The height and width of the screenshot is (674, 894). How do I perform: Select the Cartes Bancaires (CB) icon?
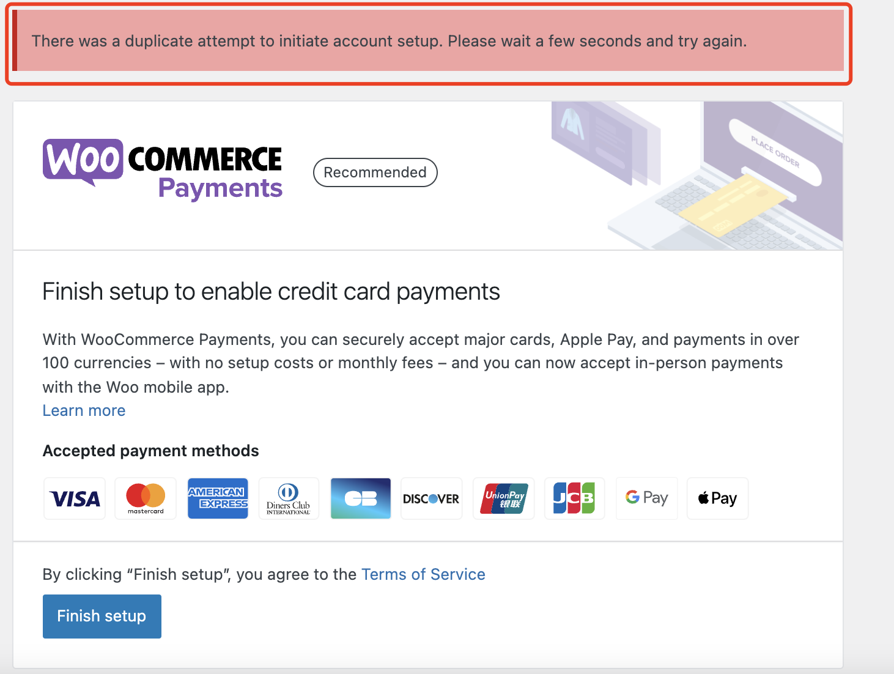(x=360, y=498)
